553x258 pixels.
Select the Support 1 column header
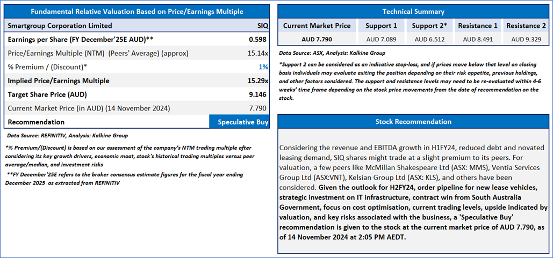[381, 26]
